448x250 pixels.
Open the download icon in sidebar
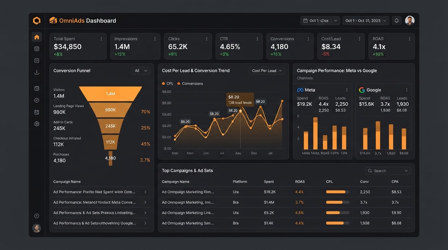coord(37,72)
